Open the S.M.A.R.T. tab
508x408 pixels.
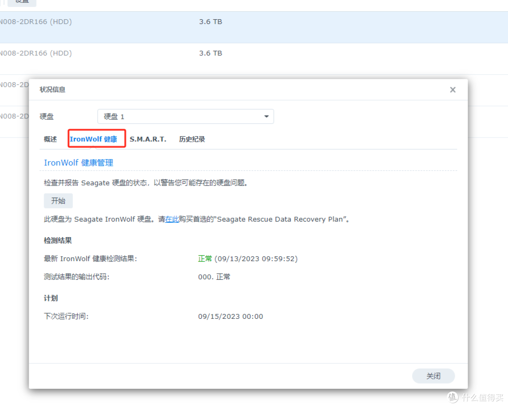pos(148,139)
